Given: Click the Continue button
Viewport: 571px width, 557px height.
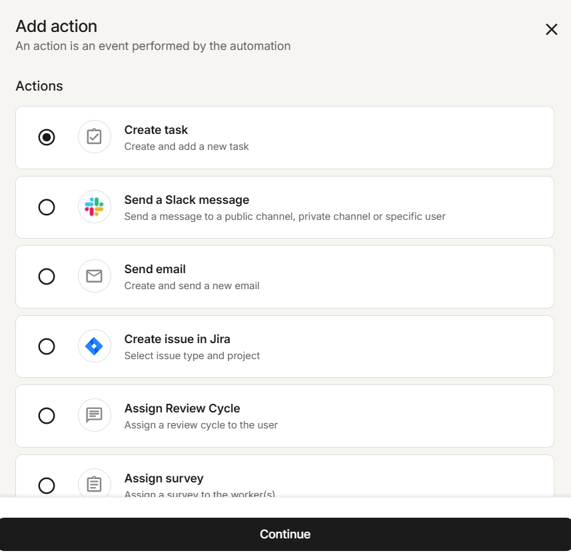Looking at the screenshot, I should coord(285,534).
